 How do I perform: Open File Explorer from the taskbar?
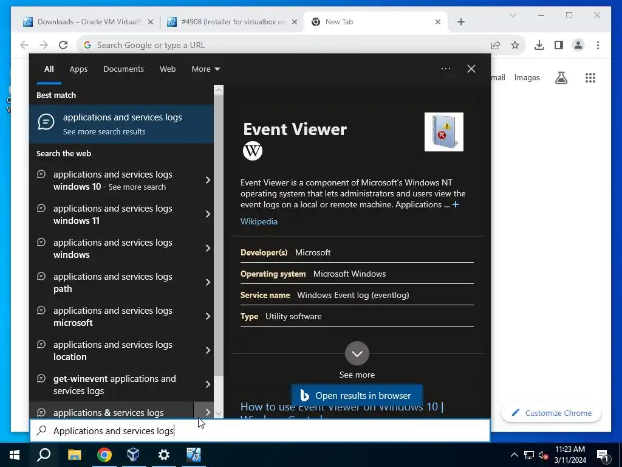[74, 455]
